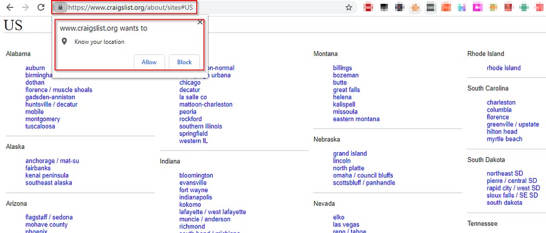Viewport: 546px width, 233px height.
Task: Open the butte link
Action: pos(340,83)
